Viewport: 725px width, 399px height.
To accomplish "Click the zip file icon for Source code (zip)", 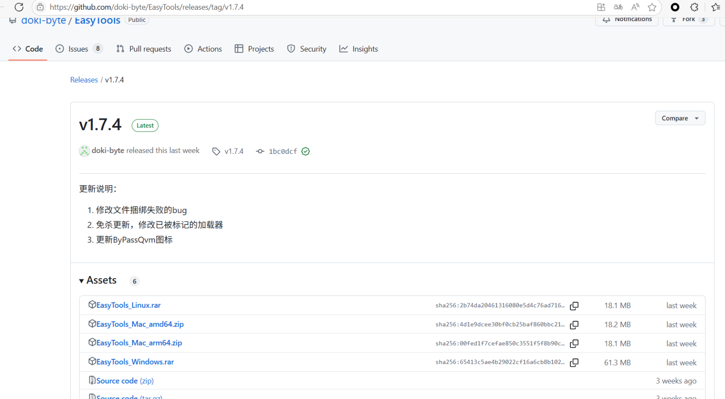I will 92,380.
